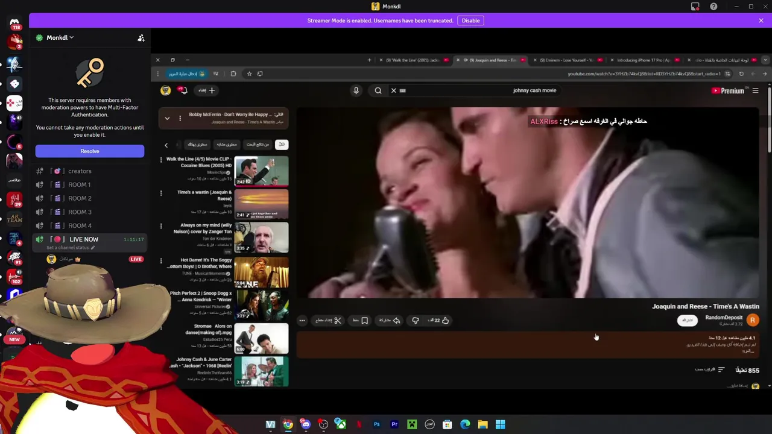Screen dimensions: 772x434
Task: Play the Cocaine Blues (2005) HD thumbnail
Action: click(261, 171)
